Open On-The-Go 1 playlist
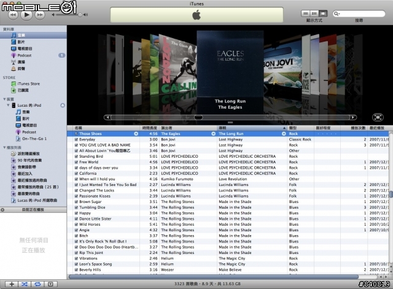This screenshot has height=289, width=393. pyautogui.click(x=33, y=139)
